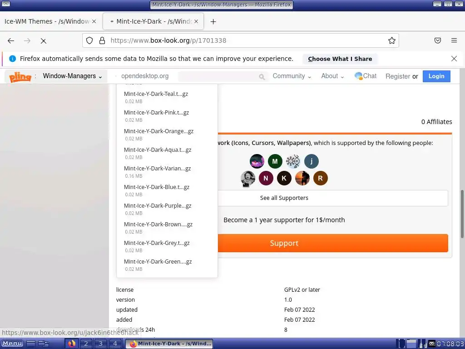Open supporter avatar with letter j

(312, 161)
